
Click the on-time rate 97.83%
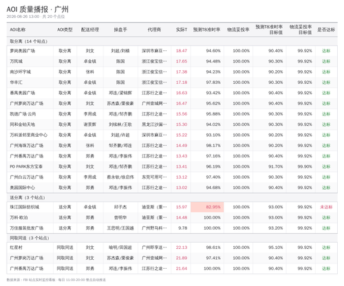(x=213, y=82)
